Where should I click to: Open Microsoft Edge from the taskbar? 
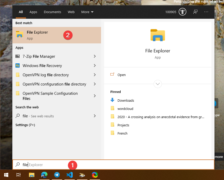[44, 175]
